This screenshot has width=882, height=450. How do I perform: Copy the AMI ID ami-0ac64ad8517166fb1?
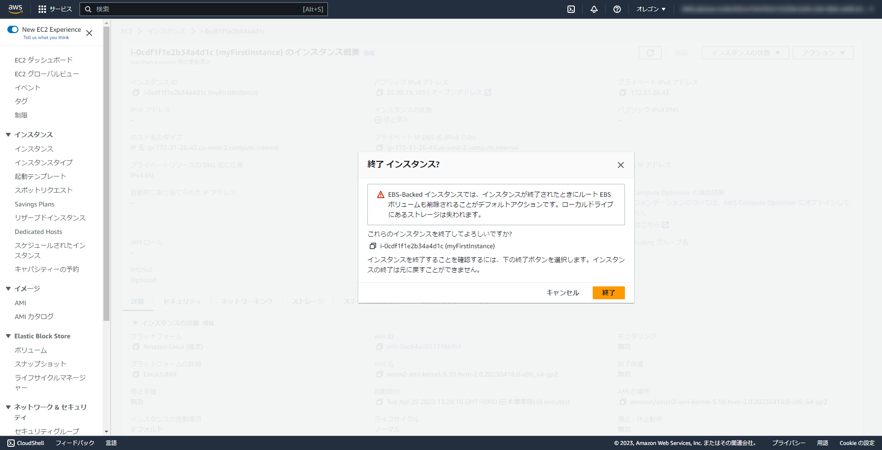coord(379,347)
